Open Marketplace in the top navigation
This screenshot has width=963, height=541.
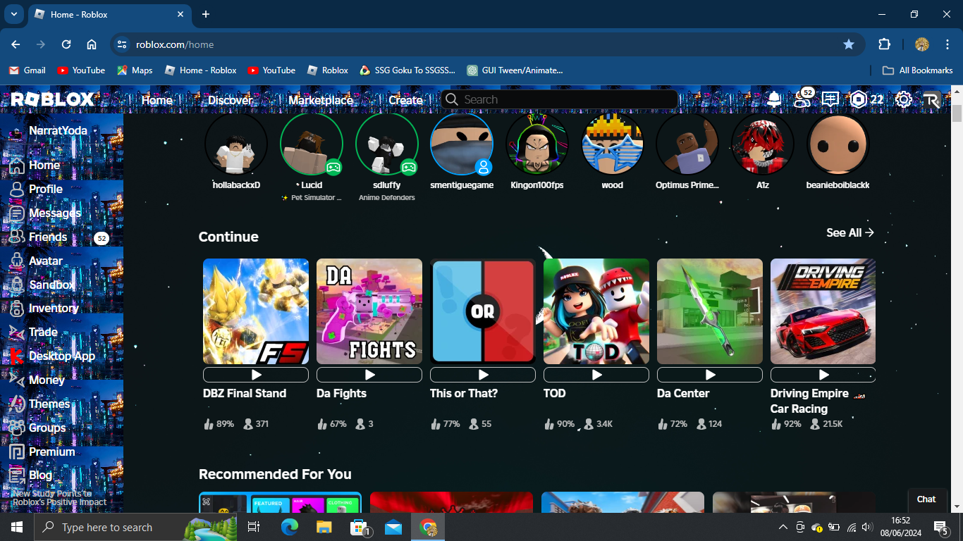click(x=321, y=100)
